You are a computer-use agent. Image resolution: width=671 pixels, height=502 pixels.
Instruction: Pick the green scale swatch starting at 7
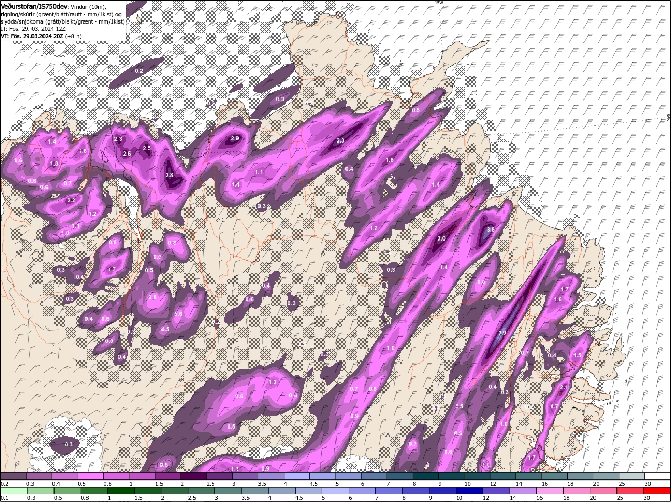390,490
